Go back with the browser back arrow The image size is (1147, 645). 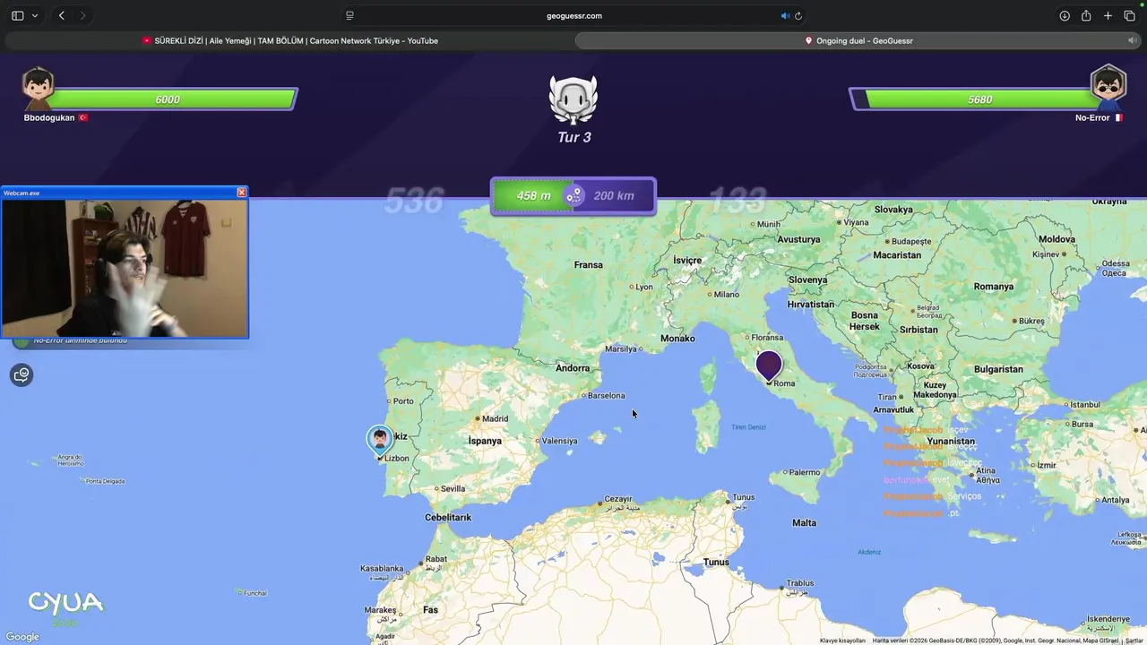coord(61,15)
